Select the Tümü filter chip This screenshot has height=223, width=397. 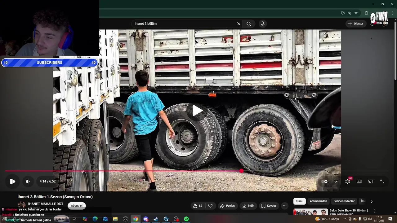pos(300,201)
